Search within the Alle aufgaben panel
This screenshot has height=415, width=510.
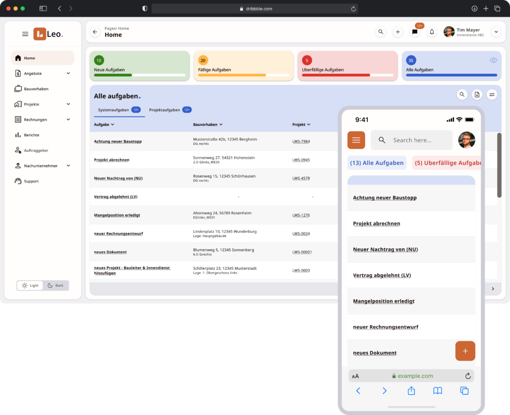point(462,95)
